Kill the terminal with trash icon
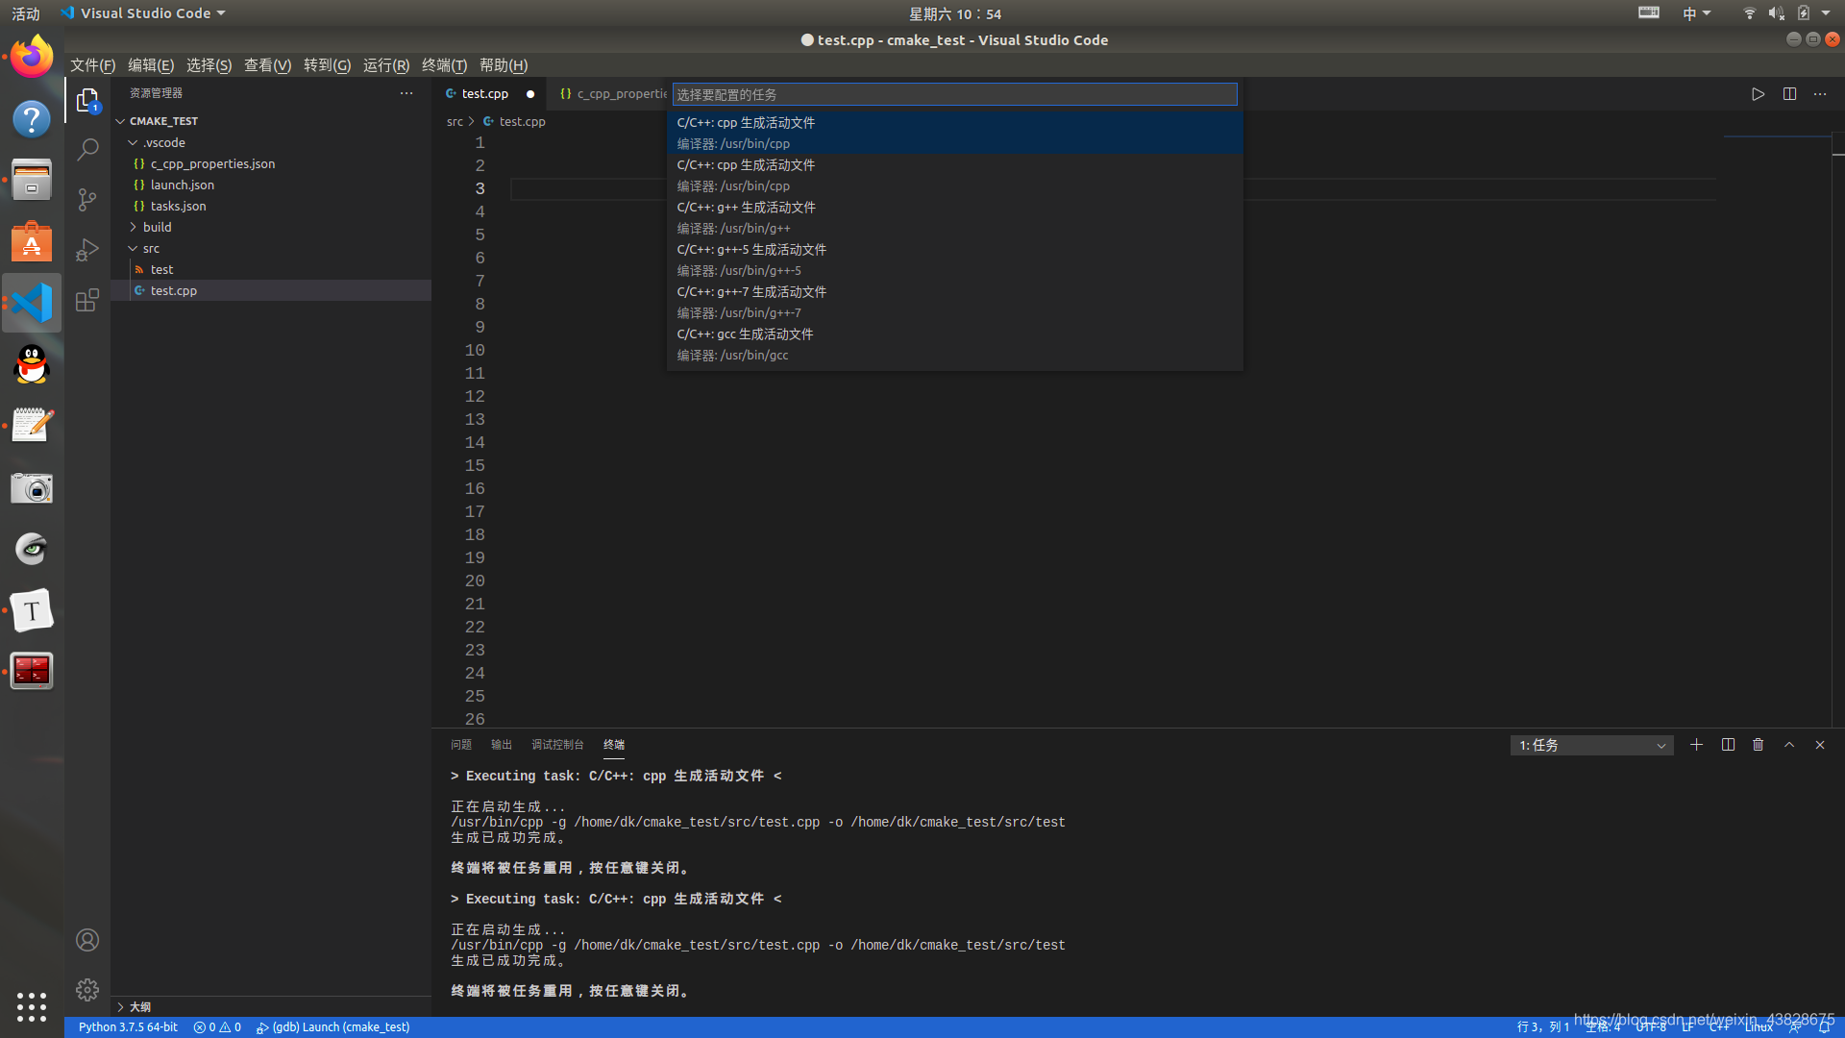The width and height of the screenshot is (1845, 1038). (x=1758, y=745)
